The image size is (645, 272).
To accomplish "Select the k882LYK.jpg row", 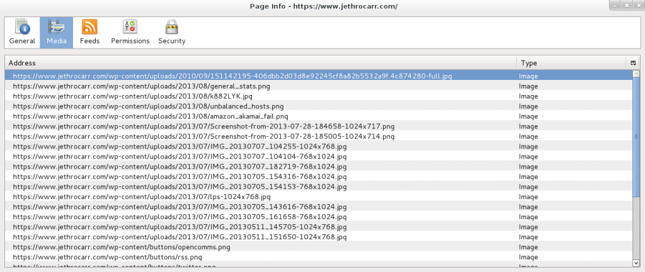I will pyautogui.click(x=319, y=96).
